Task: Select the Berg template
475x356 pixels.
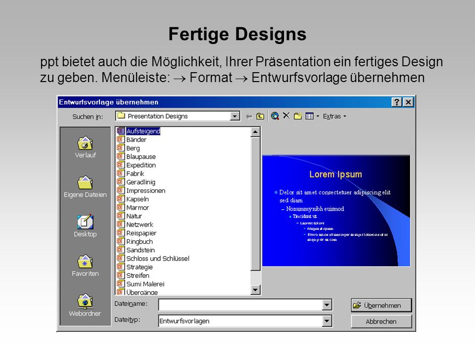Action: click(133, 148)
